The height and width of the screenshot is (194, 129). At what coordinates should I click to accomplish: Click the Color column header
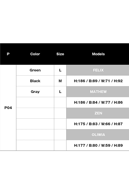click(x=35, y=54)
